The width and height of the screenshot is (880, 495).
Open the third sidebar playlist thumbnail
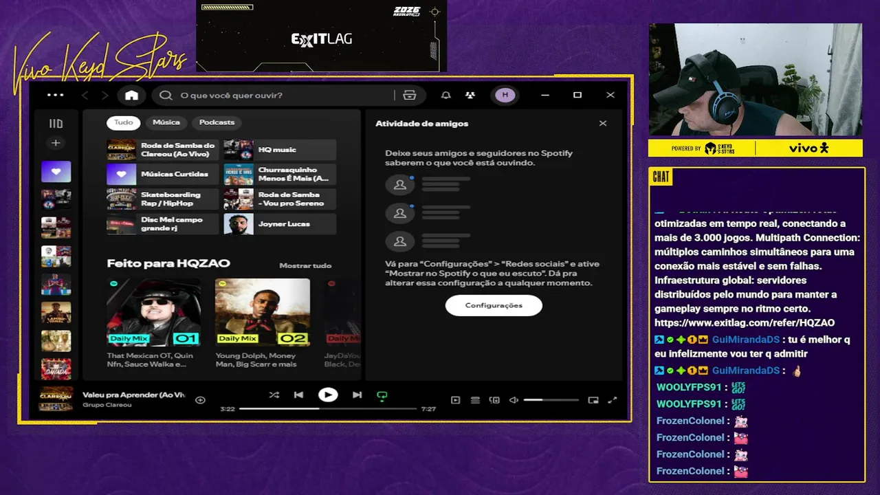click(x=56, y=228)
